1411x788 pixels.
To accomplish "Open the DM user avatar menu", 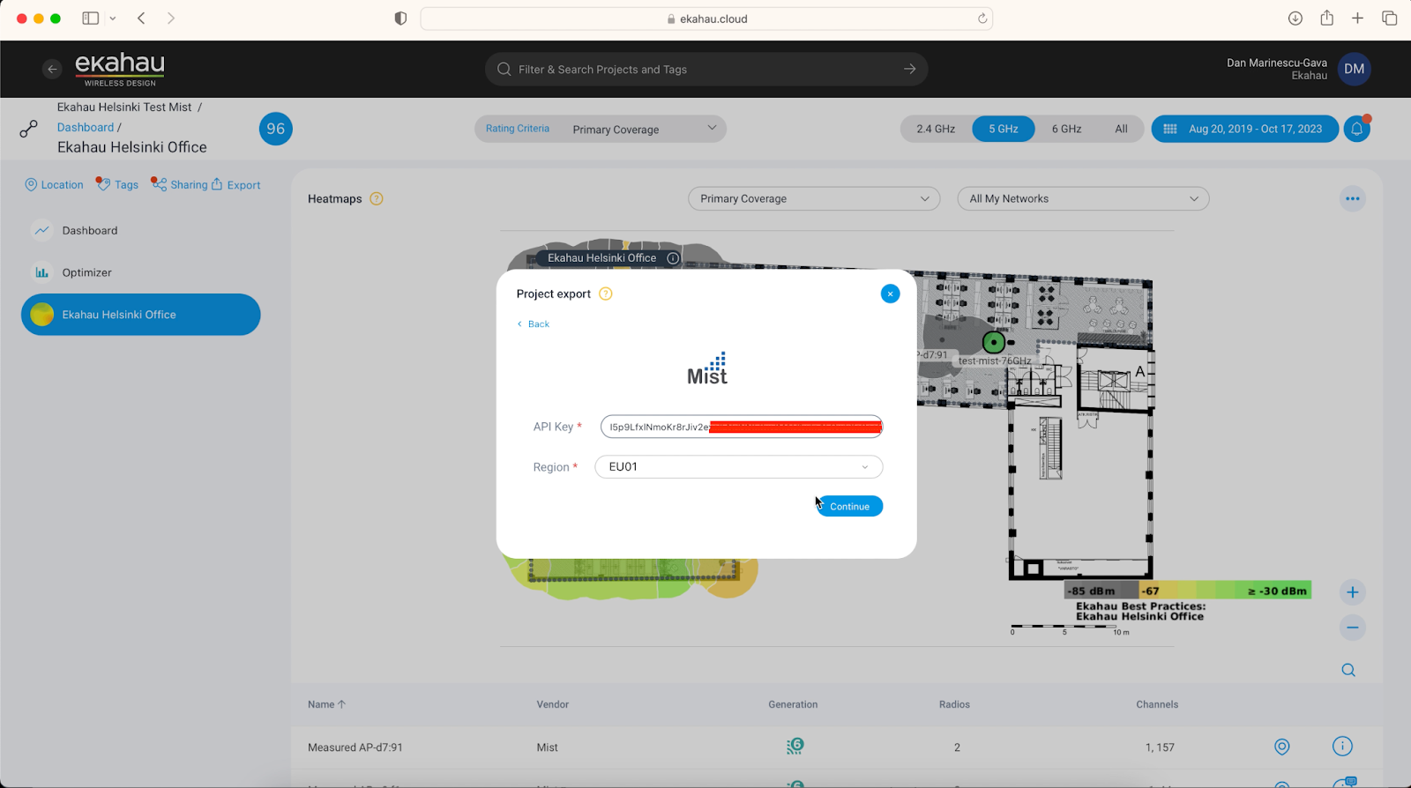I will pos(1355,69).
